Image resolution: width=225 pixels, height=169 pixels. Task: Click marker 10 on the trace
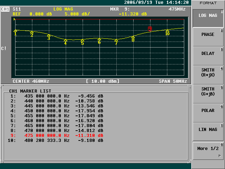pyautogui.click(x=167, y=32)
